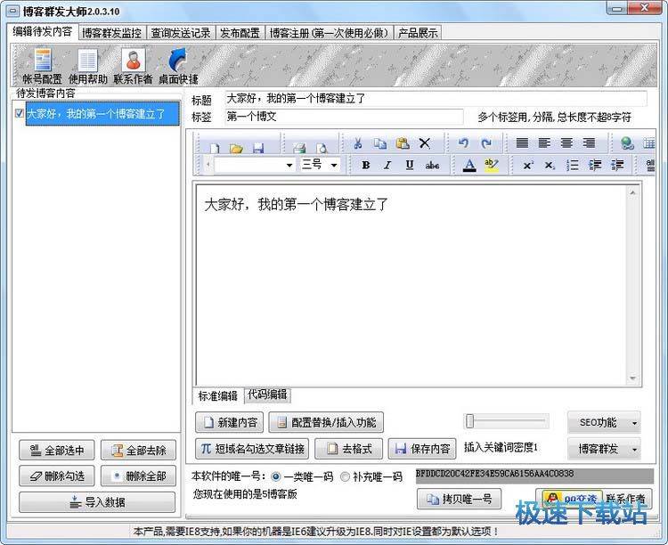This screenshot has width=668, height=545.
Task: Expand the SEO功能 dropdown button
Action: pyautogui.click(x=603, y=422)
